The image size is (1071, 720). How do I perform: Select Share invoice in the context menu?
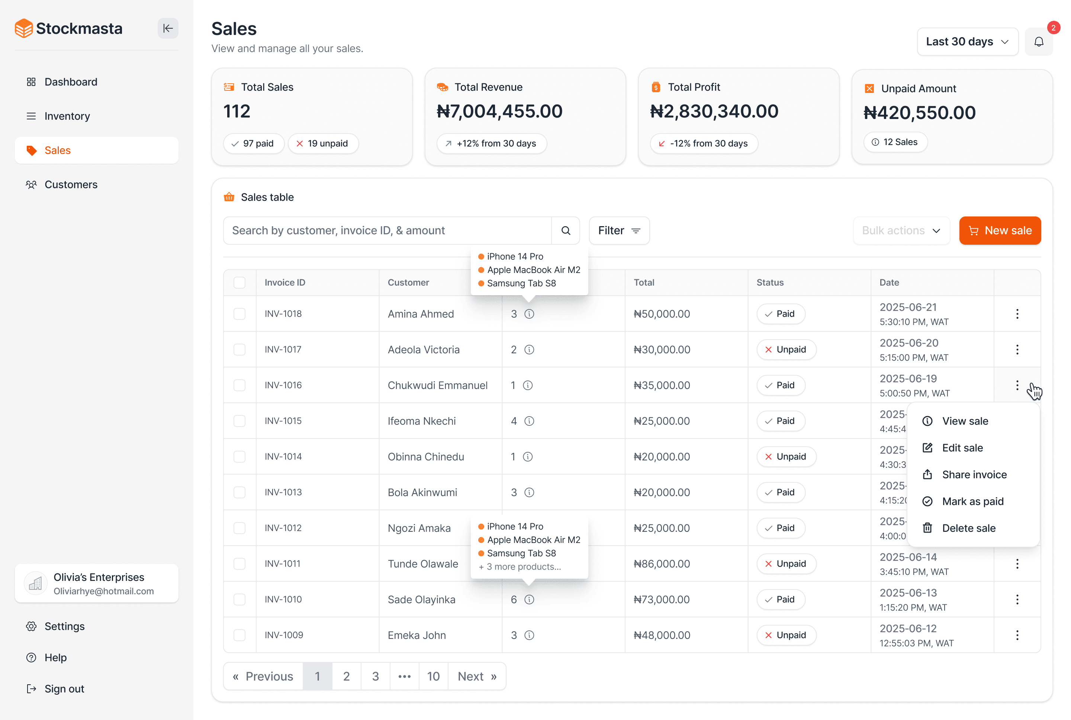point(974,475)
